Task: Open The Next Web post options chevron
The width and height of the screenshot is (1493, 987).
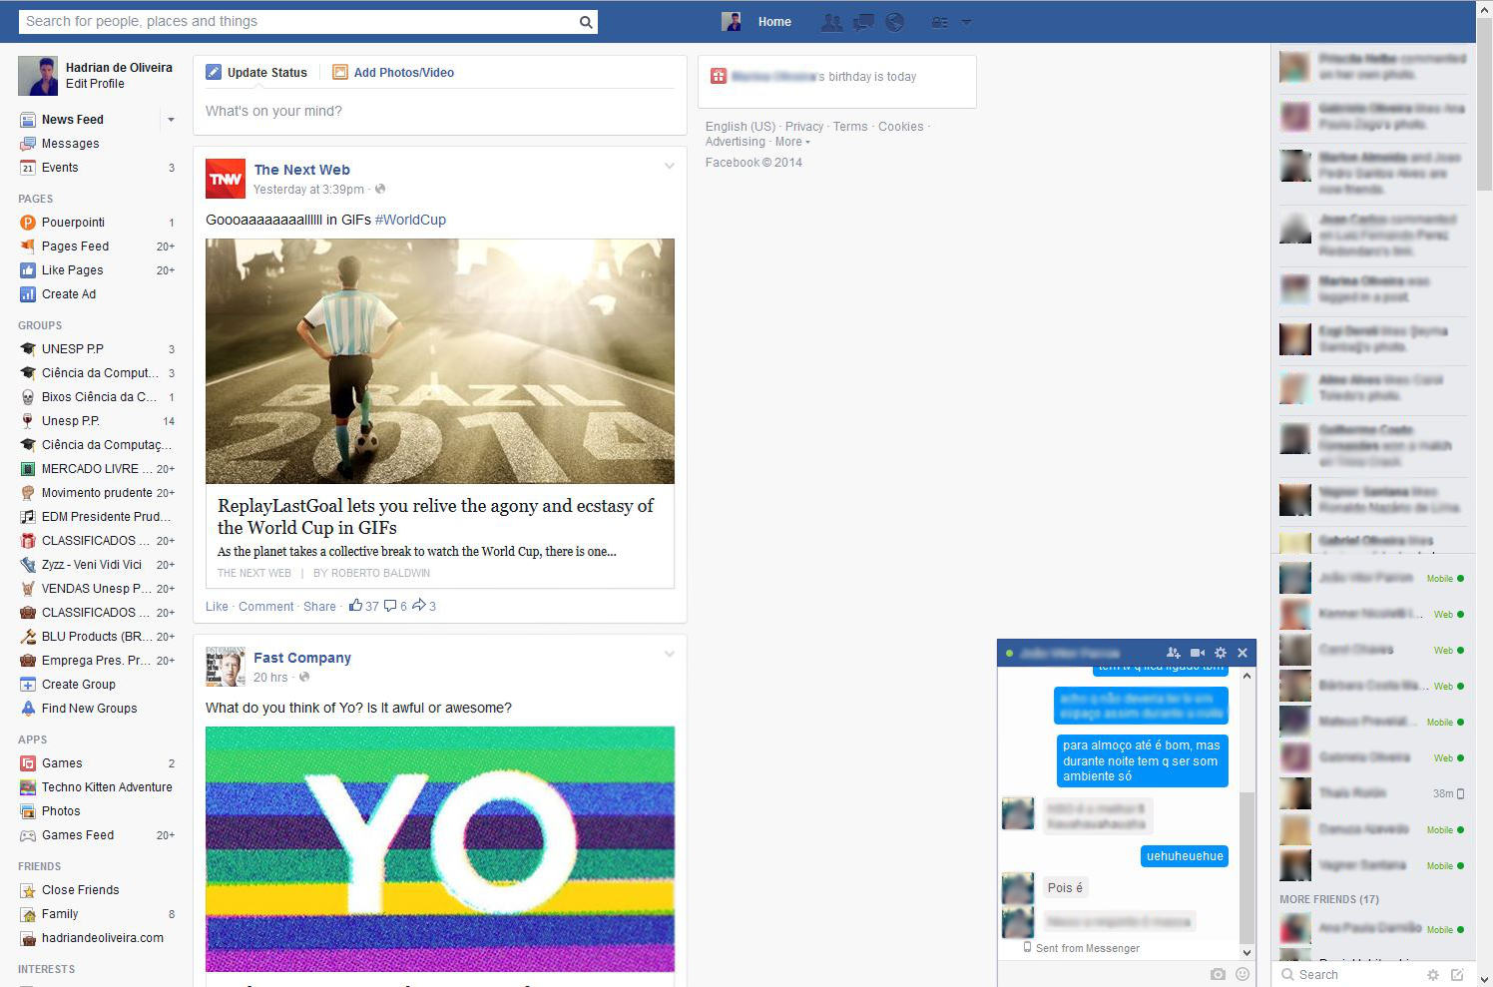Action: (x=670, y=167)
